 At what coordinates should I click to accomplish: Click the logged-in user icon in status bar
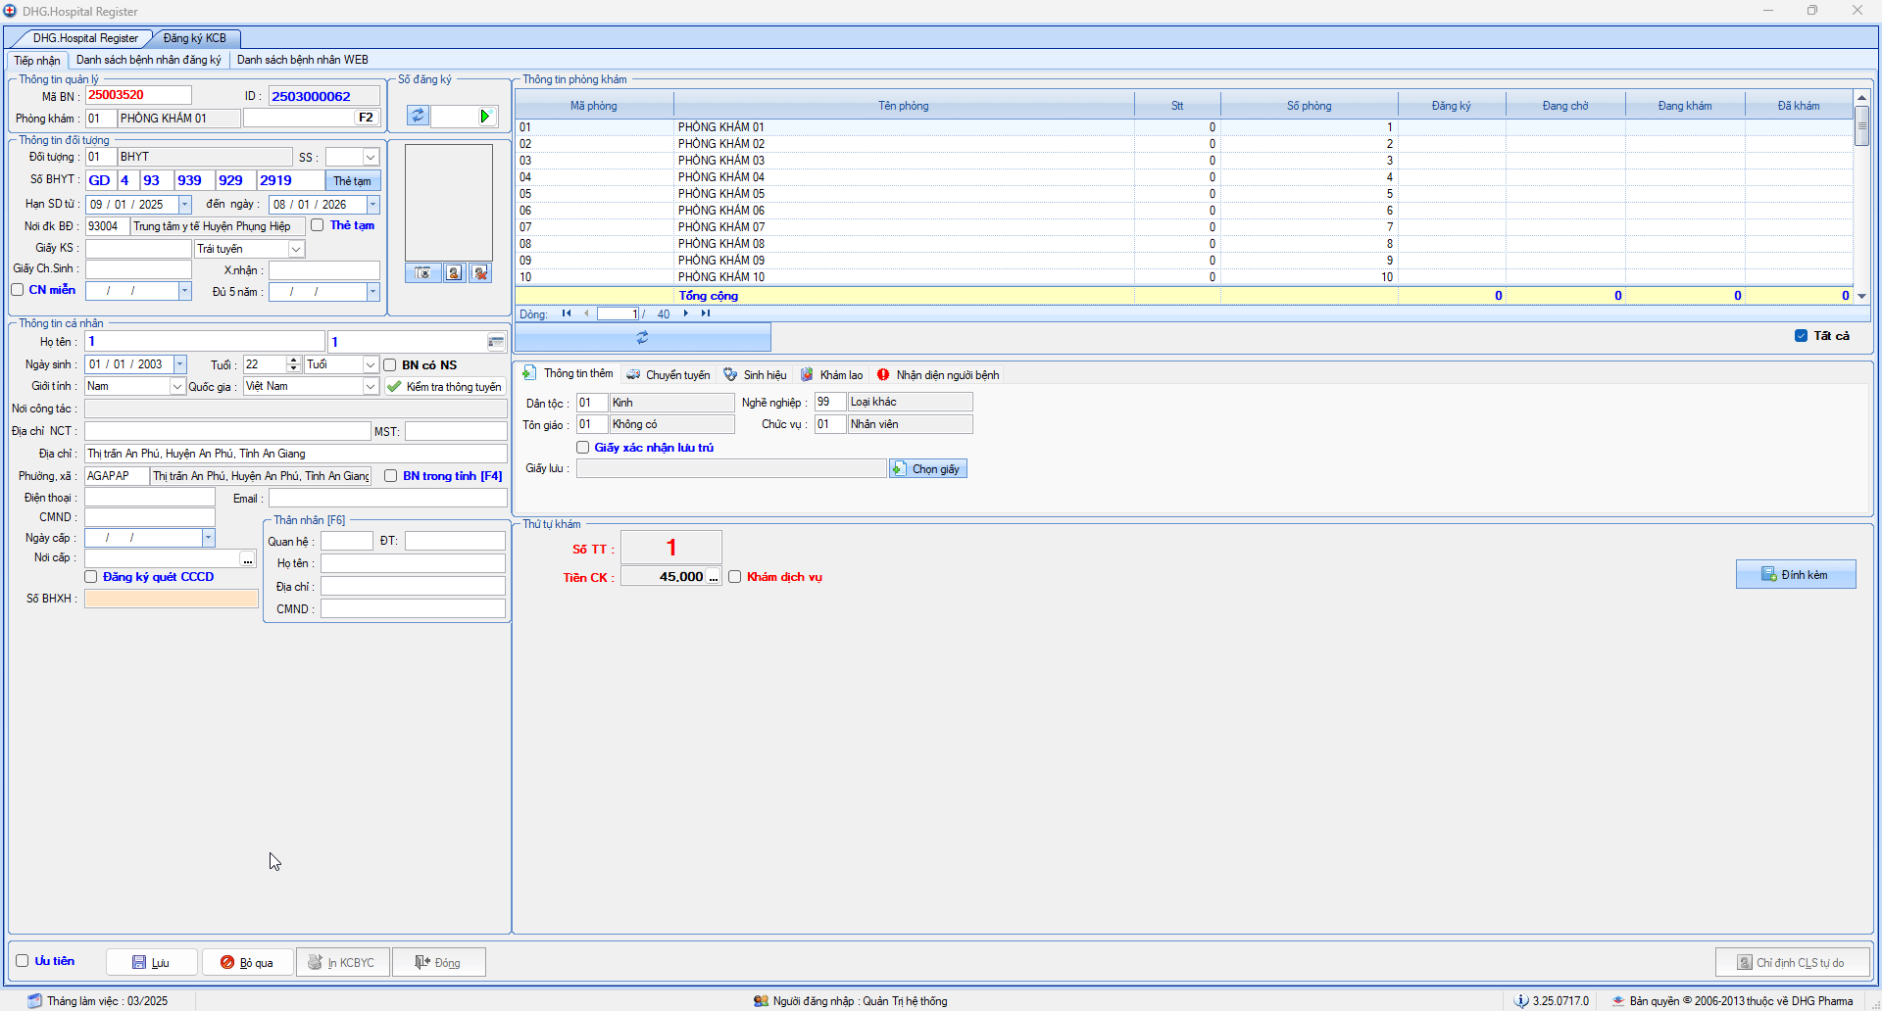point(761,1001)
